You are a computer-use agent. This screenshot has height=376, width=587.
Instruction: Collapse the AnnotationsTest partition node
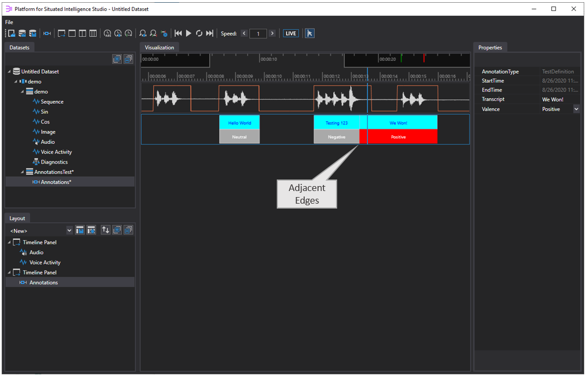[23, 172]
